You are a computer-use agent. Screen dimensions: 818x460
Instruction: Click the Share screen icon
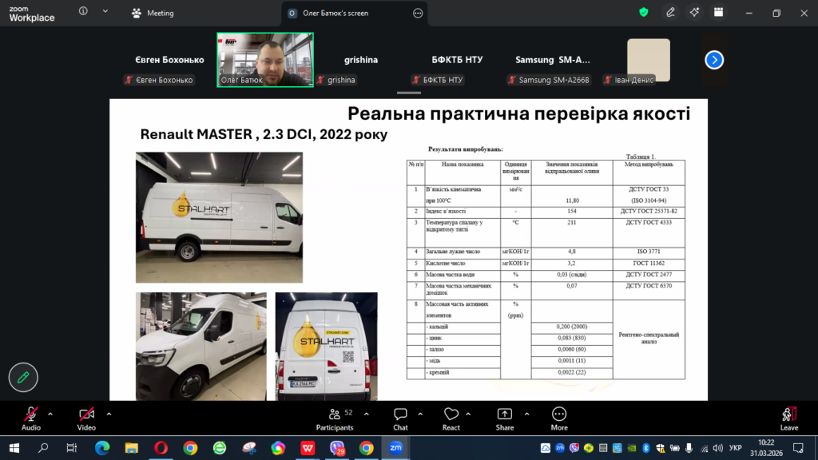pyautogui.click(x=505, y=414)
